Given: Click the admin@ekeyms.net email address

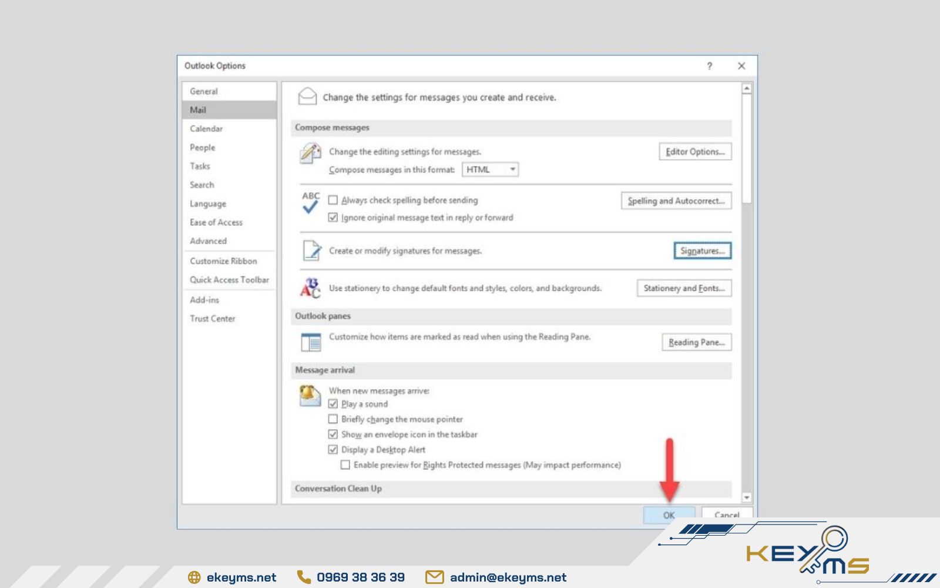Looking at the screenshot, I should coord(508,577).
